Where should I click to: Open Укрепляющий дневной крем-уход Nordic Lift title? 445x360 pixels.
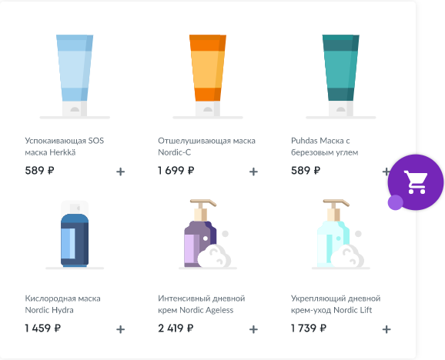(x=336, y=304)
